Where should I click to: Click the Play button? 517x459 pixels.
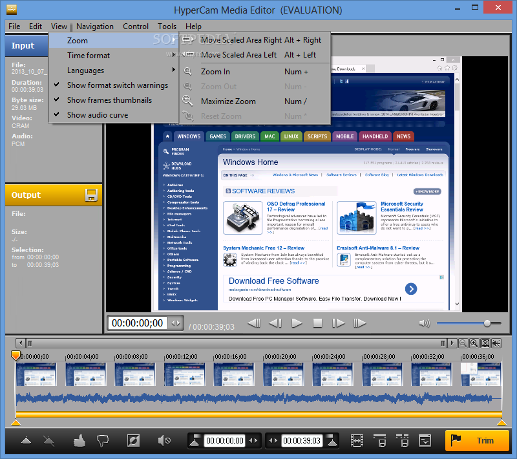coord(297,323)
